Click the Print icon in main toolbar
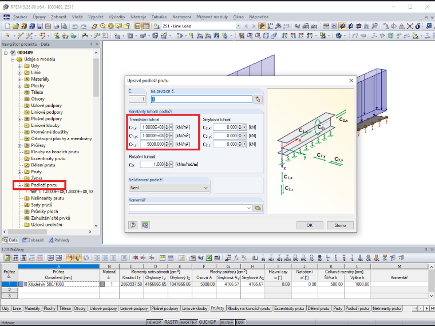 coord(56,26)
